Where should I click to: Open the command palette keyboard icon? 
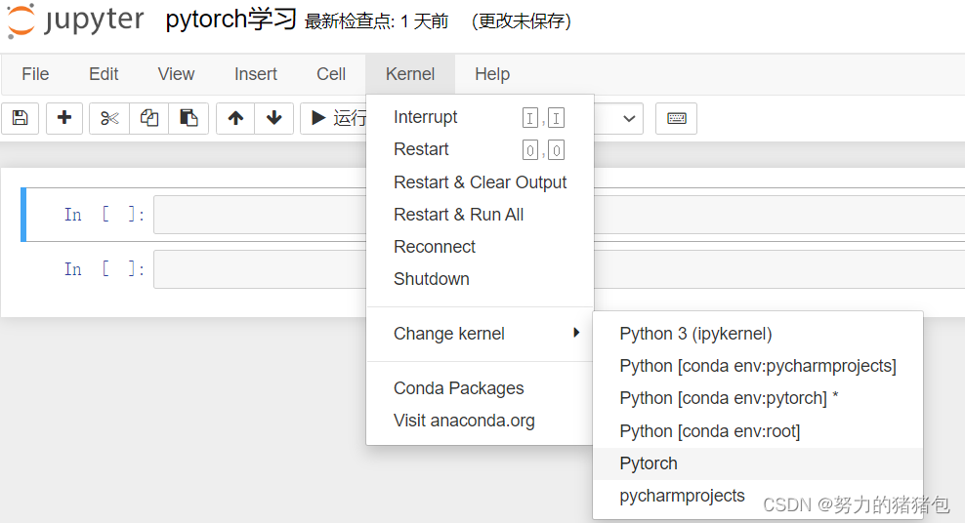coord(676,118)
